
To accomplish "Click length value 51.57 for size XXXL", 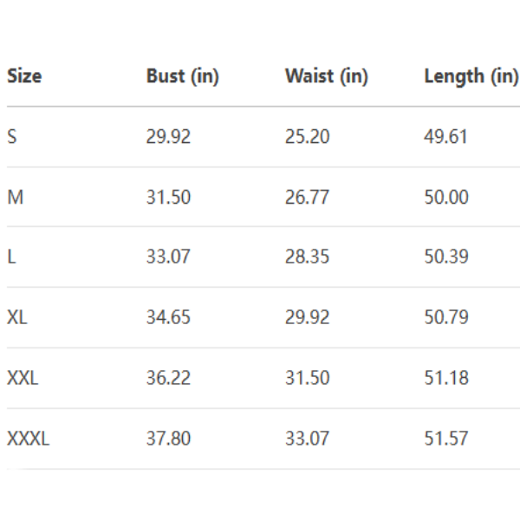I will 446,439.
